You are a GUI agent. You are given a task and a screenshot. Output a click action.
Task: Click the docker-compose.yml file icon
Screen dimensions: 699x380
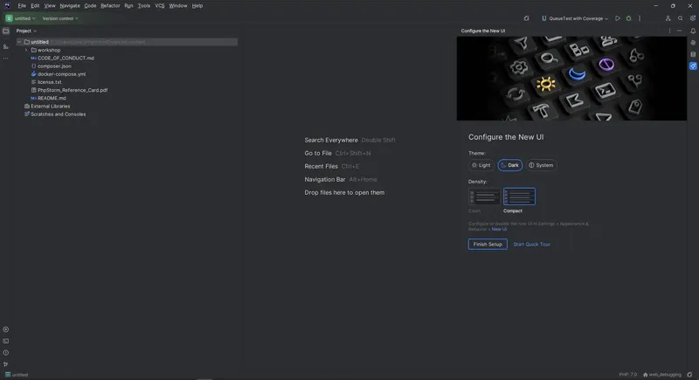(x=33, y=74)
